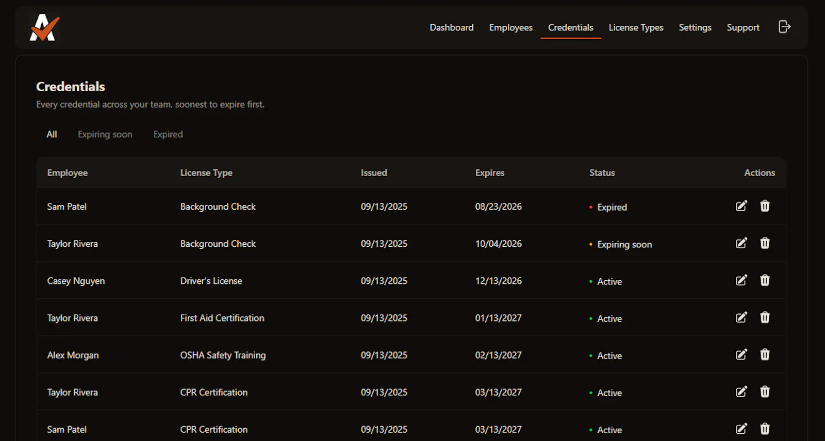Select the Credentials nav item
The image size is (825, 441).
point(571,27)
